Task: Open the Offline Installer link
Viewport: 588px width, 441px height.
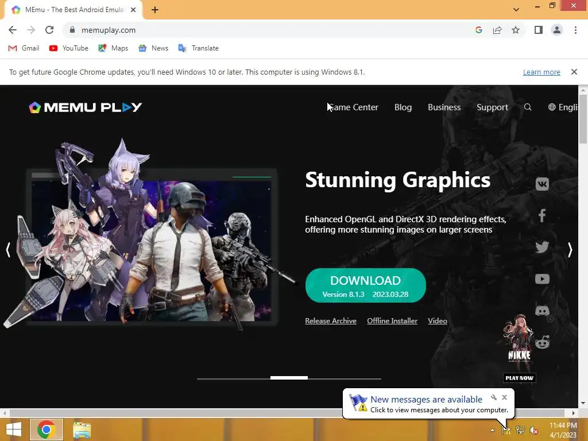Action: tap(392, 320)
